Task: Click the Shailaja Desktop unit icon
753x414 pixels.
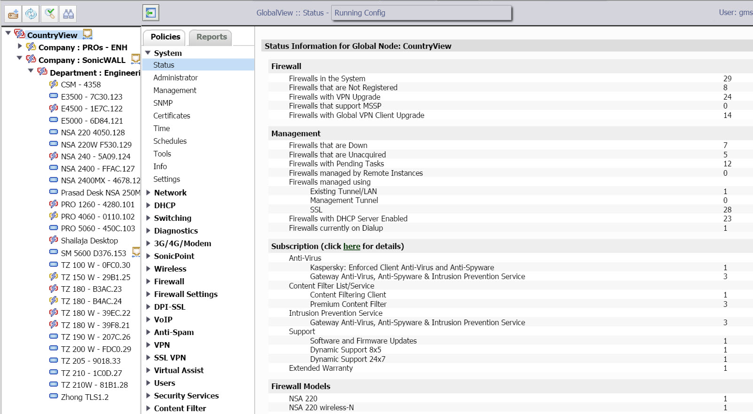Action: (54, 240)
